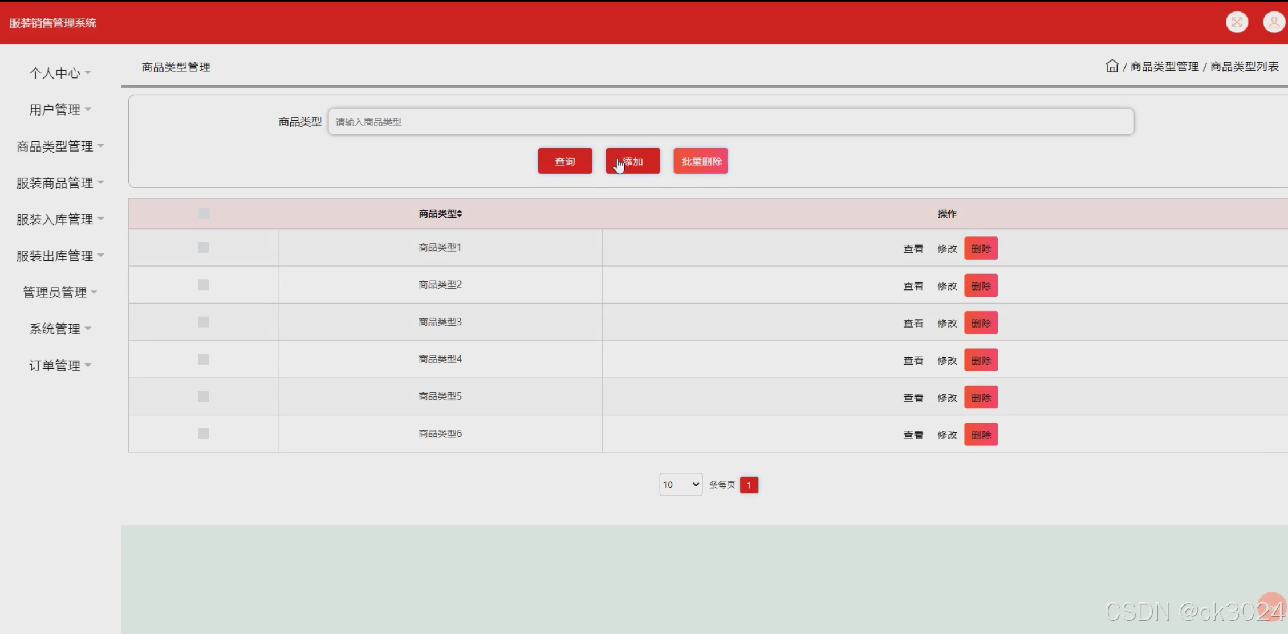This screenshot has width=1288, height=634.
Task: Select the checkbox for 商品类型4 row
Action: tap(203, 359)
